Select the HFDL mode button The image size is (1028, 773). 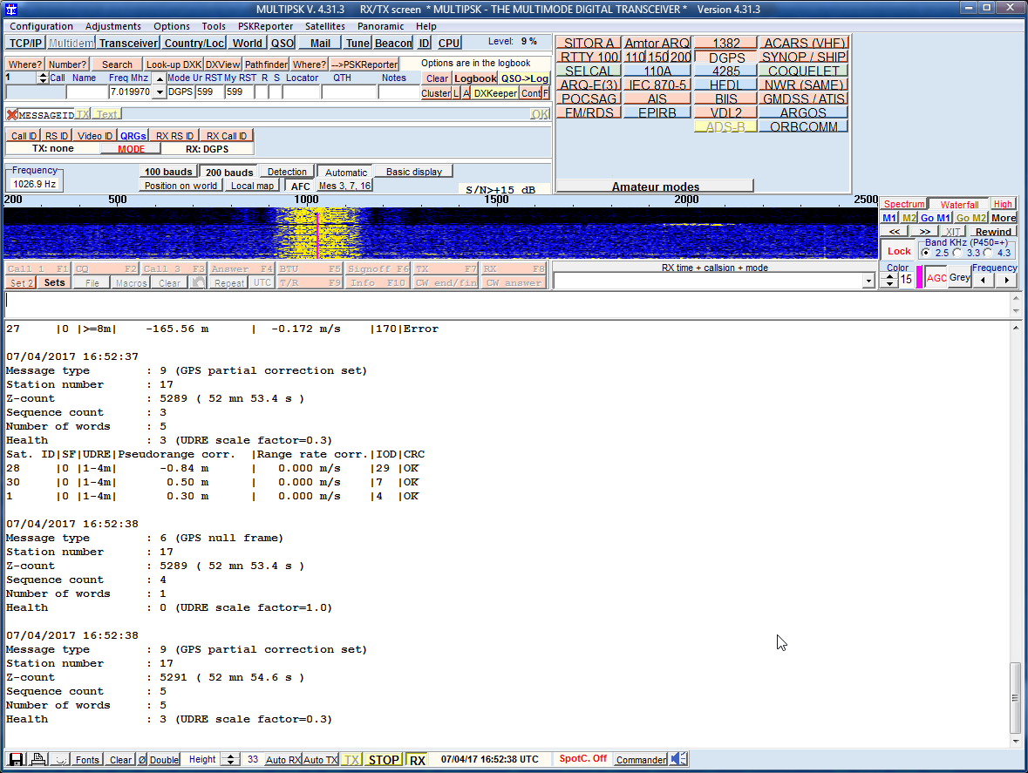725,85
